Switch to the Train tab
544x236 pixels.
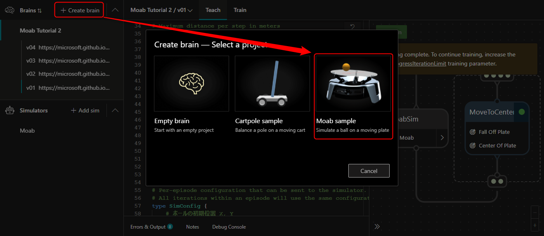coord(240,10)
